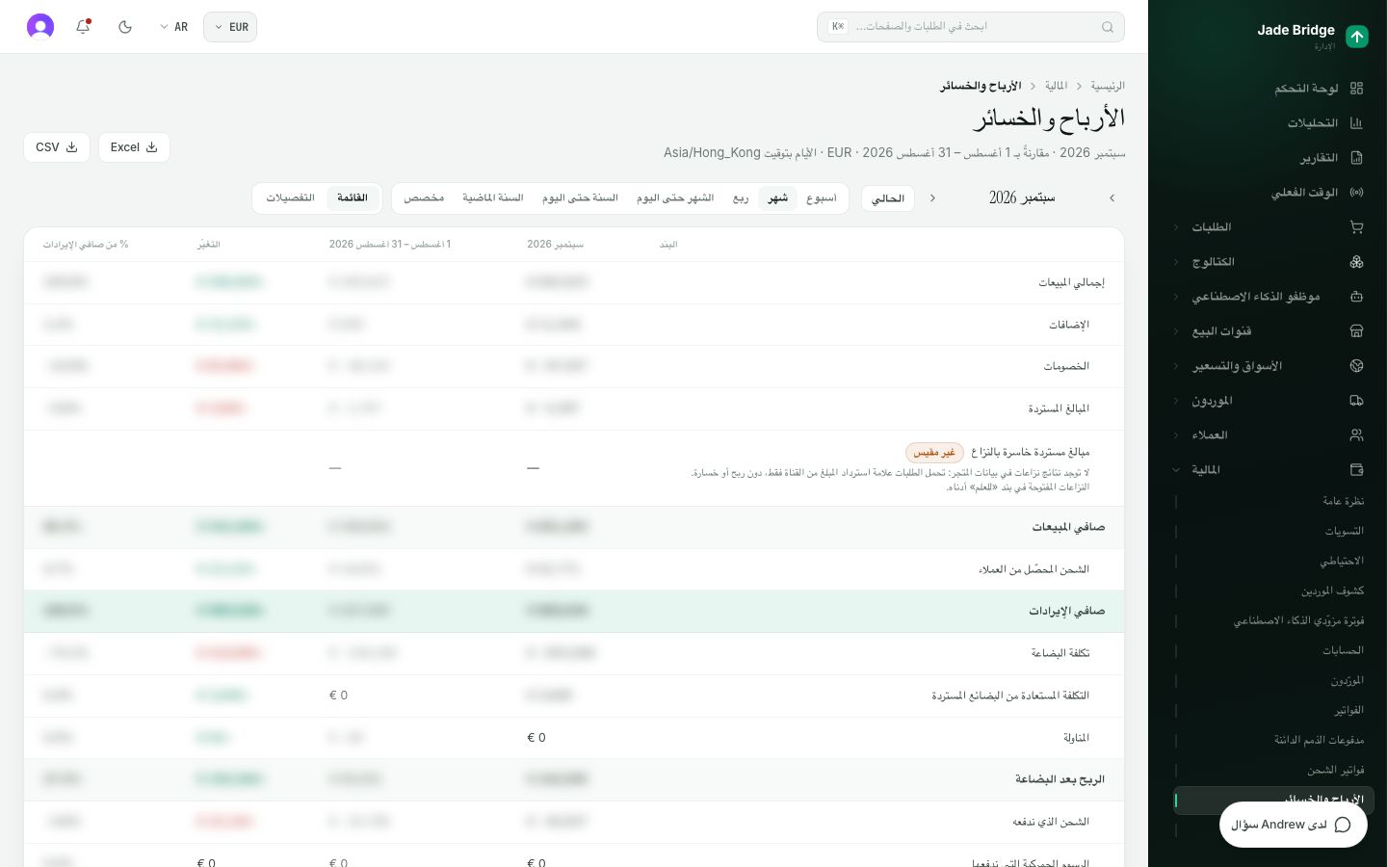The height and width of the screenshot is (867, 1387).
Task: Click the الطلبات shopping cart icon
Action: coord(1357,227)
